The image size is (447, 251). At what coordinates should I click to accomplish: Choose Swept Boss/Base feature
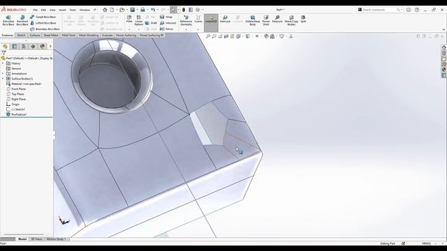tap(43, 17)
